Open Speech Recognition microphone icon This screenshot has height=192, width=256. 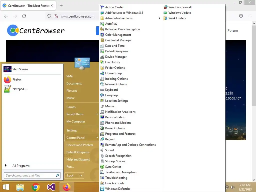[x=102, y=155]
